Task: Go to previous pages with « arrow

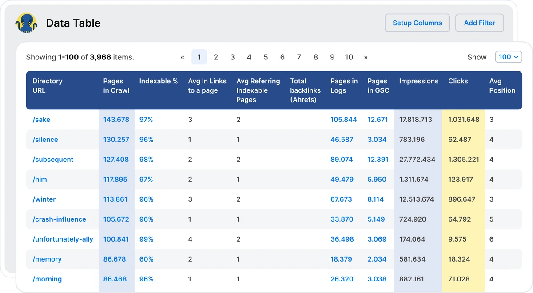Action: click(x=183, y=57)
